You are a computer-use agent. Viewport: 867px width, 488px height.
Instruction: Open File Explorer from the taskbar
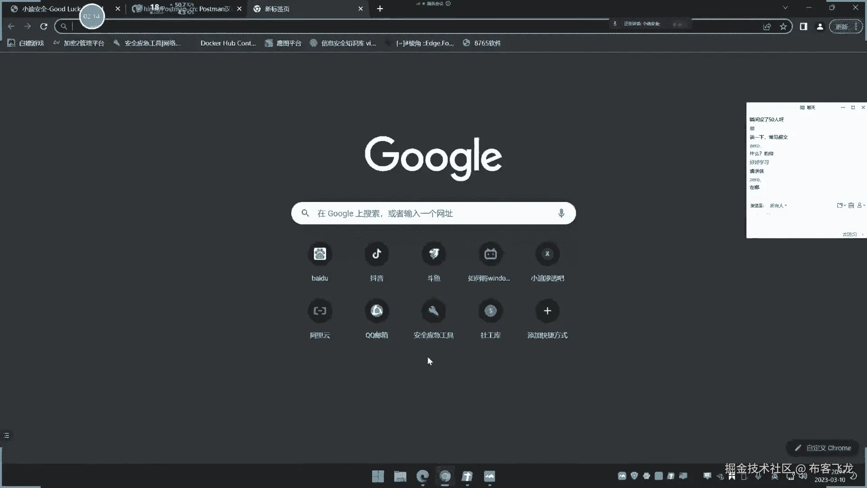pos(400,476)
